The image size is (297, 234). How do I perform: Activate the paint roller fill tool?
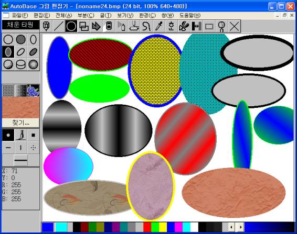click(134, 26)
